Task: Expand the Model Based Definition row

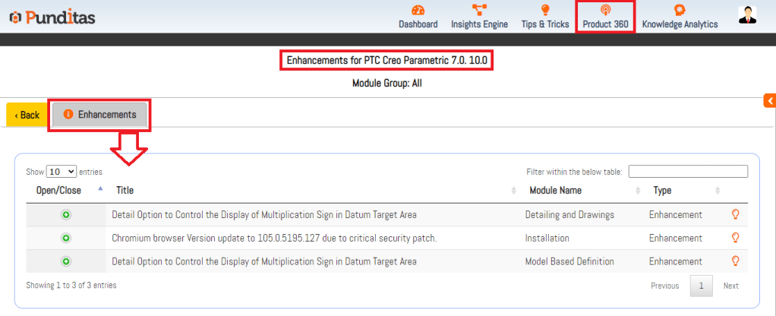Action: pyautogui.click(x=66, y=261)
